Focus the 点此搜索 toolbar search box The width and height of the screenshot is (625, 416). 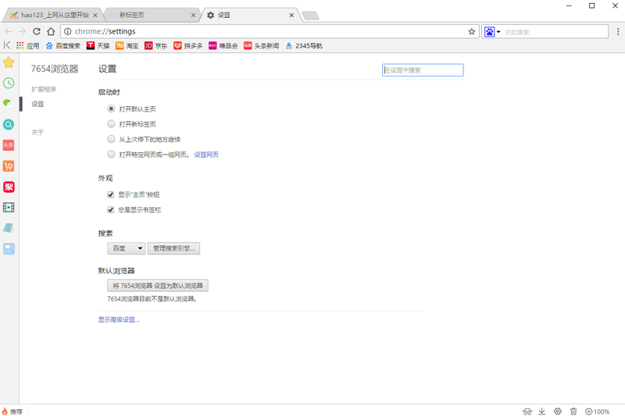click(x=555, y=32)
